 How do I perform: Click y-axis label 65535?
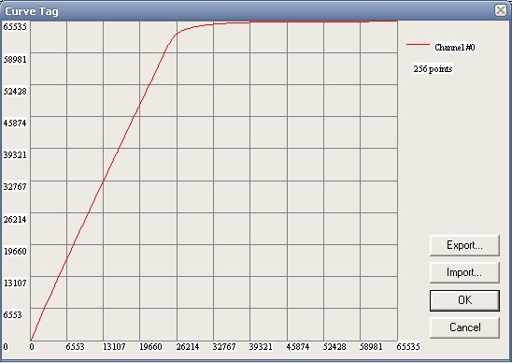pos(15,27)
